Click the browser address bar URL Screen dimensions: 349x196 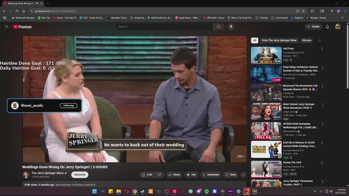point(55,11)
